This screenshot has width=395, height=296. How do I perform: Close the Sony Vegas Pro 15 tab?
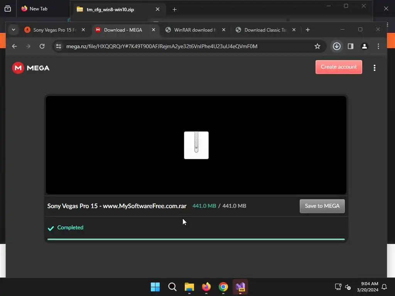[x=83, y=30]
